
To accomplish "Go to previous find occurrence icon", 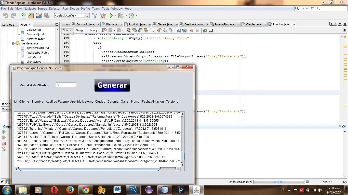I will click(135, 30).
